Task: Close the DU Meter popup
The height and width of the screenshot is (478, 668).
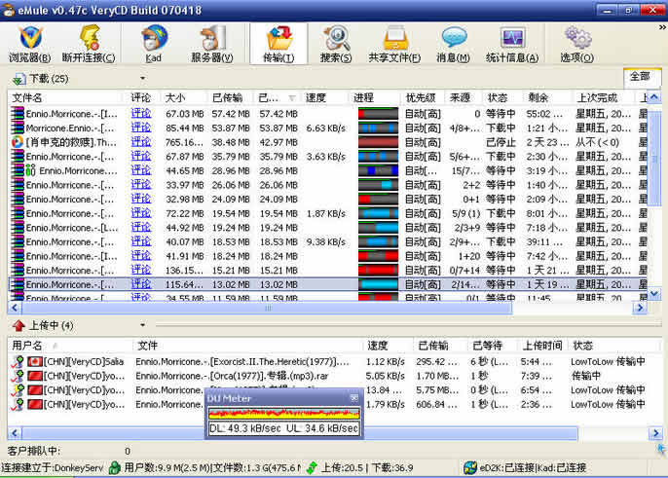Action: coord(353,398)
